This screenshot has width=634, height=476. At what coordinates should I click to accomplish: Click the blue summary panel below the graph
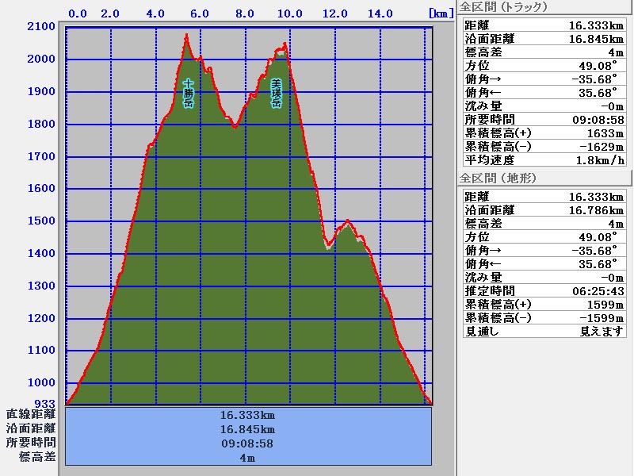click(x=248, y=436)
